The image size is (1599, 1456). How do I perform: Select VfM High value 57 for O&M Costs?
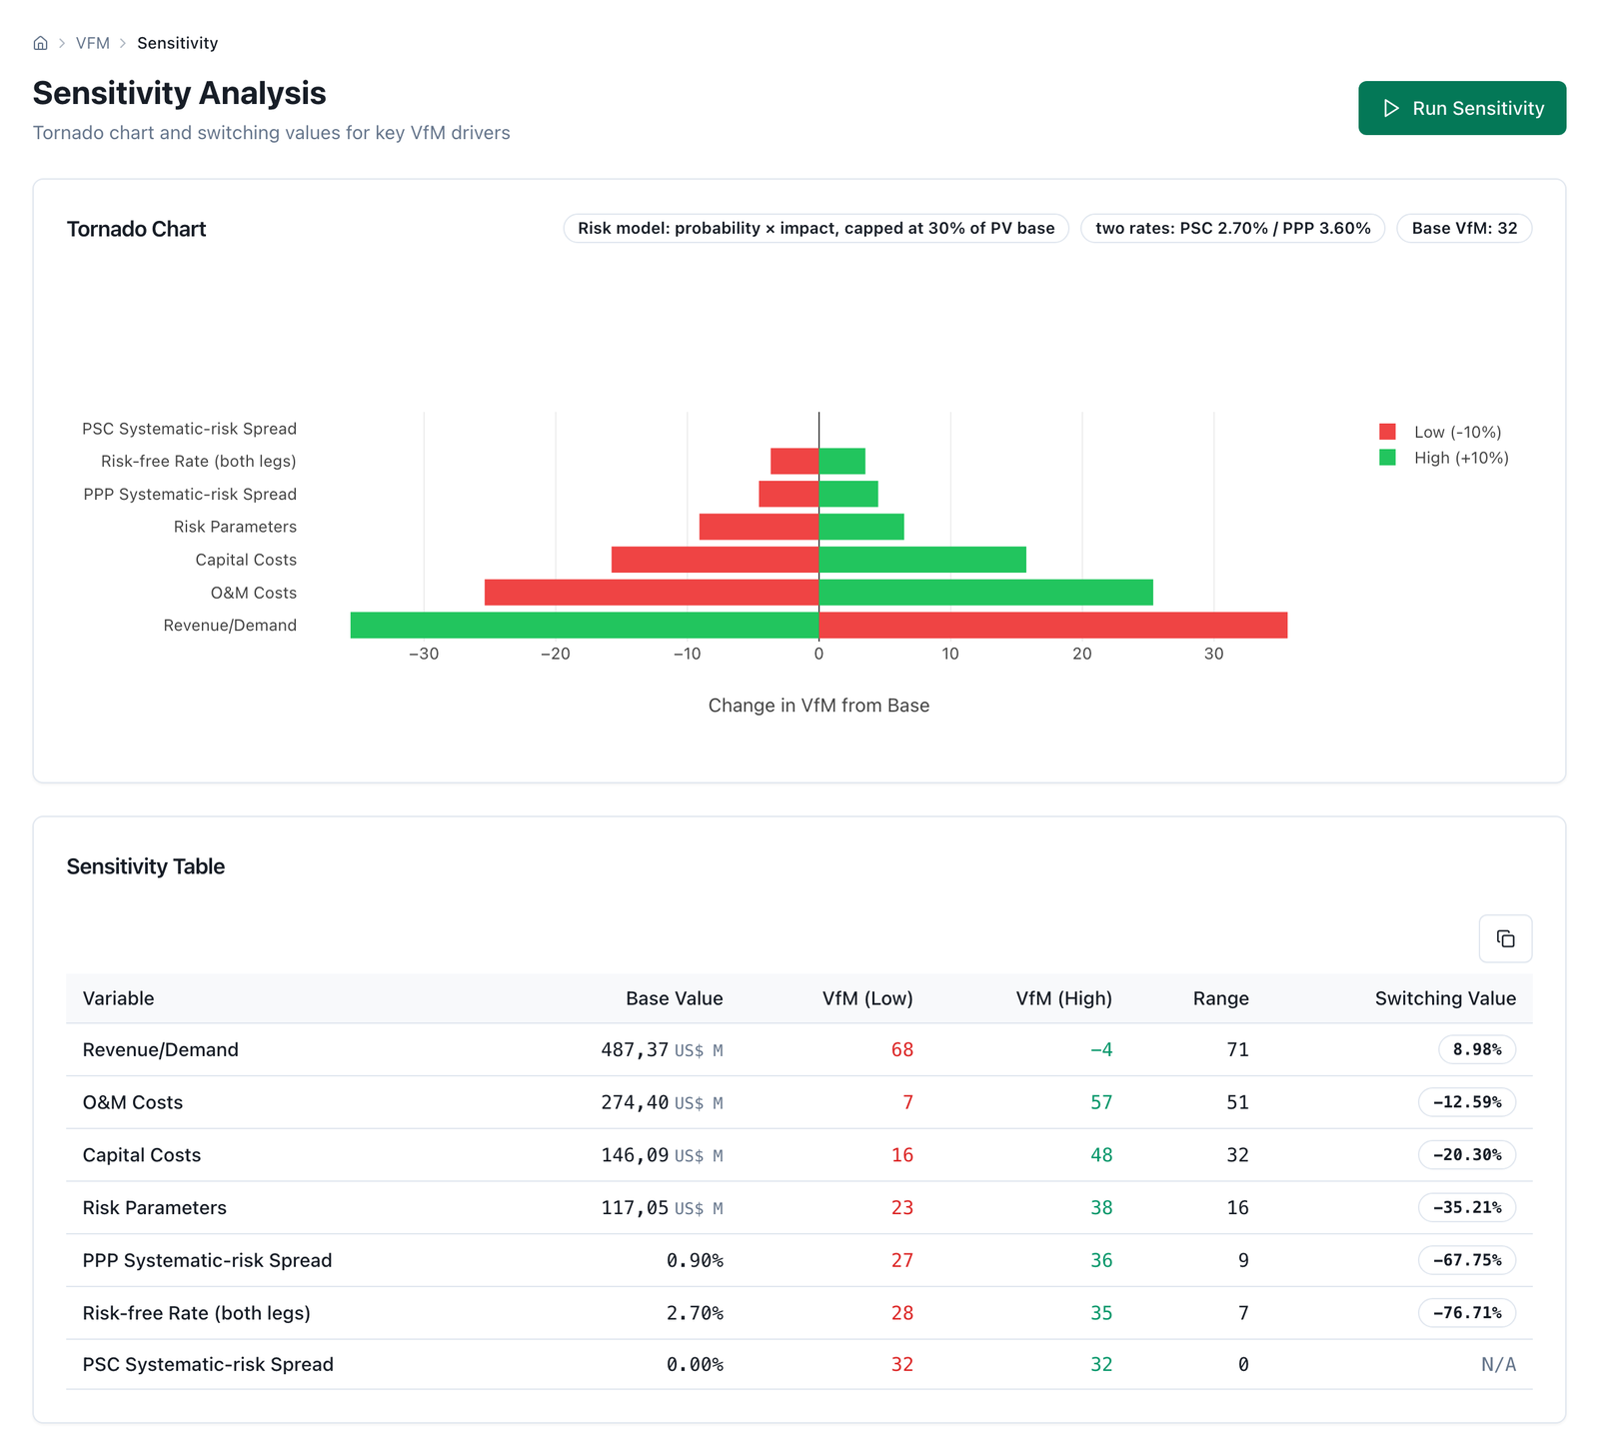click(x=1101, y=1102)
